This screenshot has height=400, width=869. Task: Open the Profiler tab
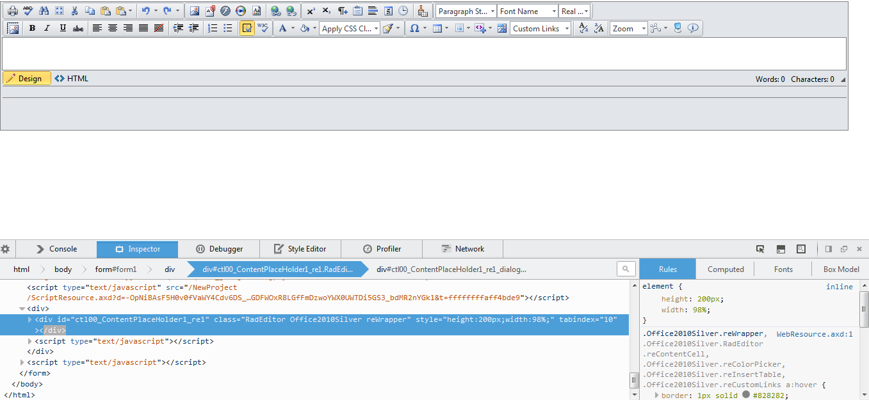(x=382, y=249)
